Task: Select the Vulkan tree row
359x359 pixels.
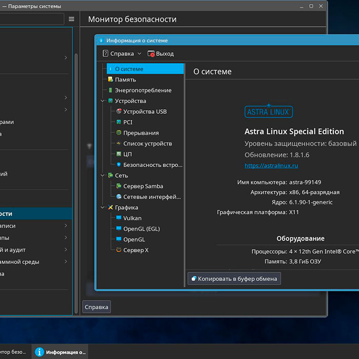Action: [x=132, y=218]
